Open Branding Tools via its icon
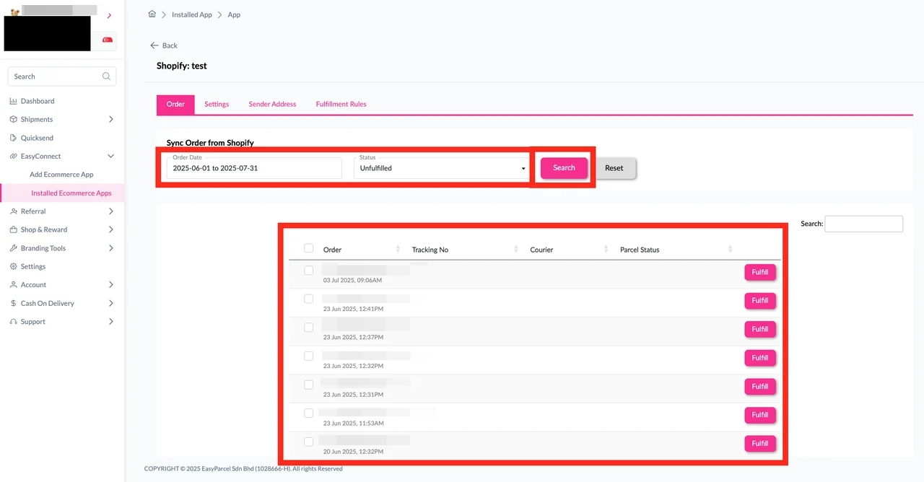 tap(14, 247)
